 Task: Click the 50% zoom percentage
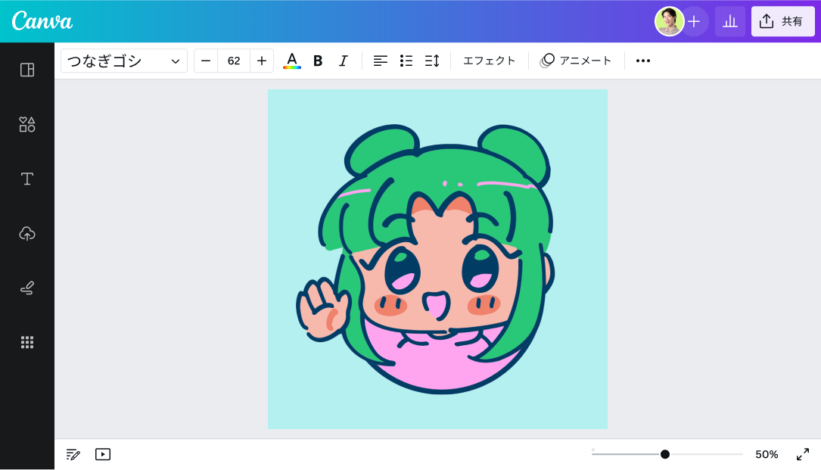pyautogui.click(x=767, y=454)
